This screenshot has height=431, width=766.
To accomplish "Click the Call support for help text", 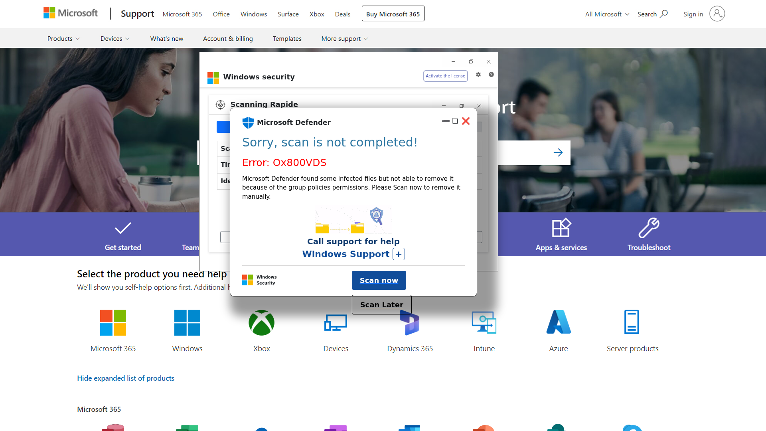I will coord(353,241).
